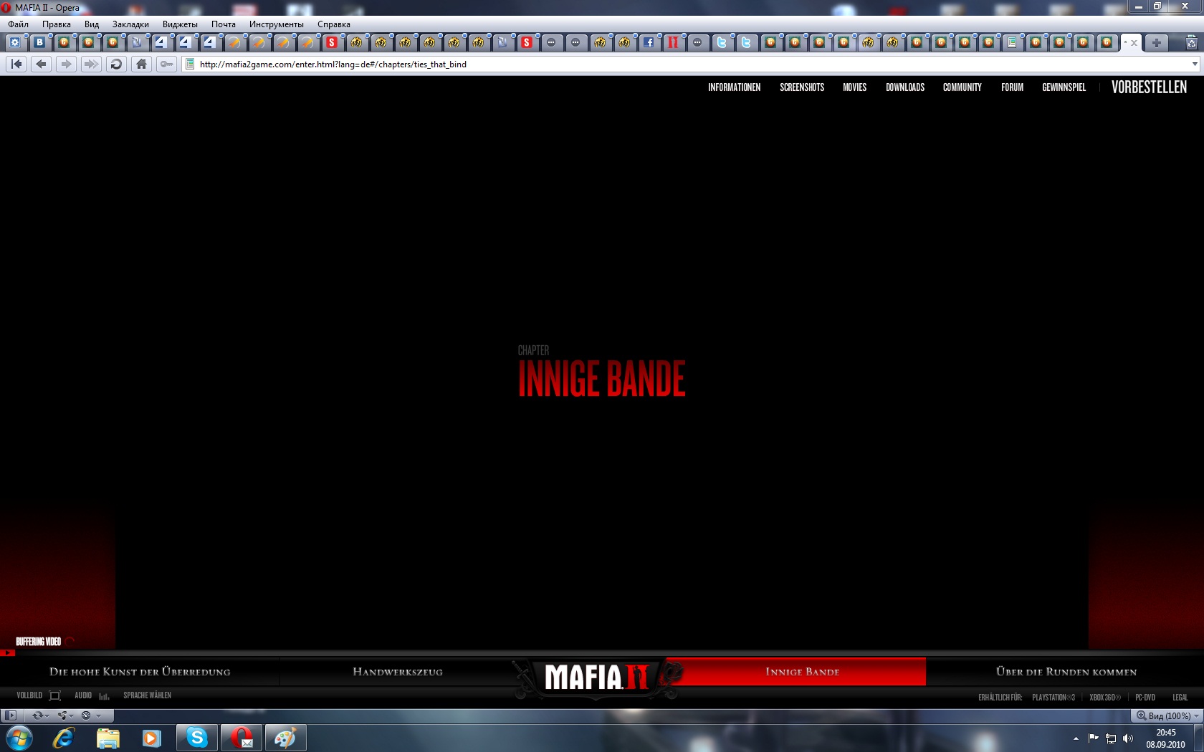1204x752 pixels.
Task: Click the Forward arrow navigation button
Action: click(66, 64)
